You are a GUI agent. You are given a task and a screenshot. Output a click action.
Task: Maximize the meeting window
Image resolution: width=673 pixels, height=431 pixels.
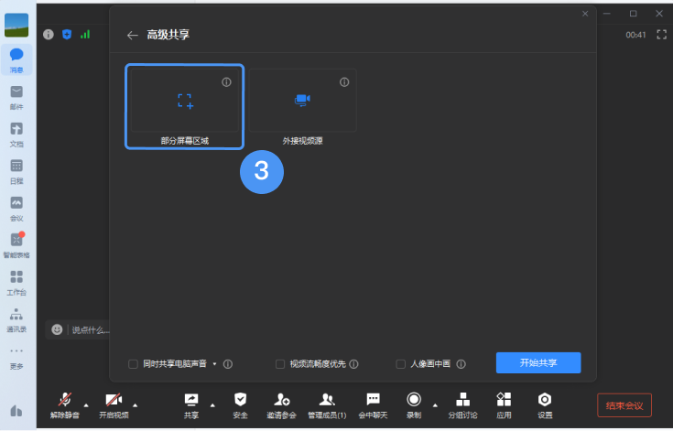tap(633, 14)
